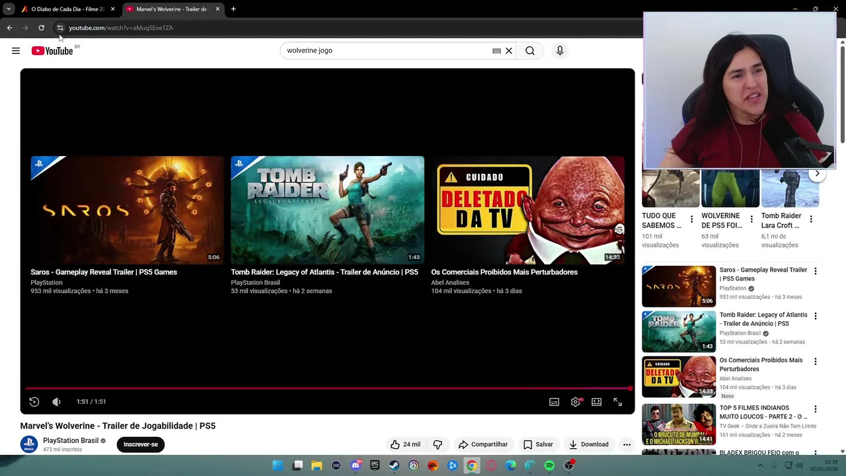Click the youtube.com address bar URL
846x476 pixels.
[121, 28]
